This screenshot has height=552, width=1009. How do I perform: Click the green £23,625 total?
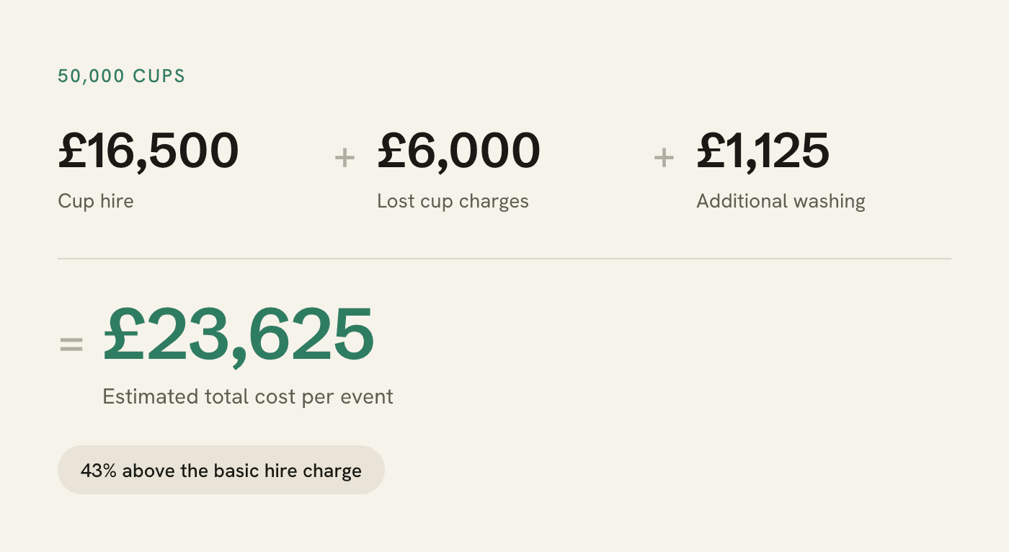(x=239, y=336)
